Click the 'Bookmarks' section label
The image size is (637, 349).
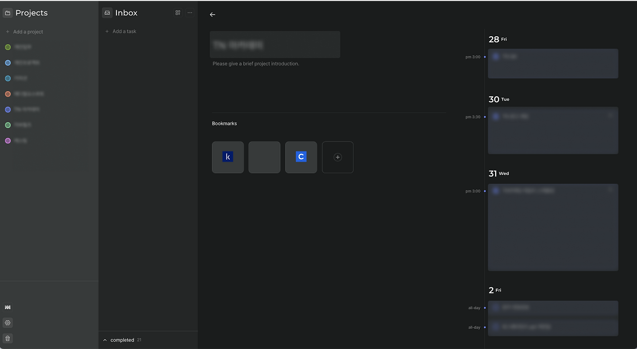224,123
